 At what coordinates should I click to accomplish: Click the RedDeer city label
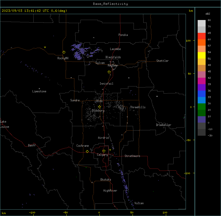coord(113,65)
